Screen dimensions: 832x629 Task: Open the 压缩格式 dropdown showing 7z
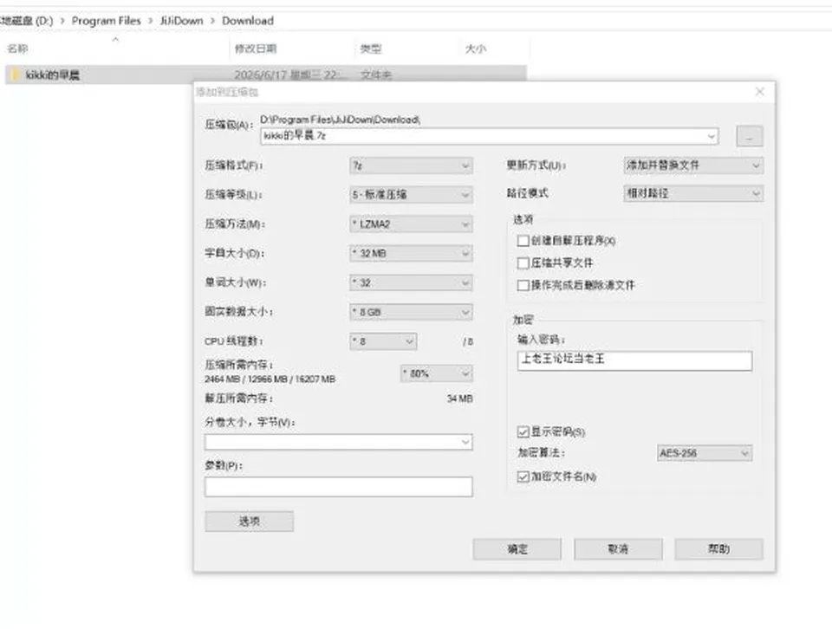(x=411, y=165)
